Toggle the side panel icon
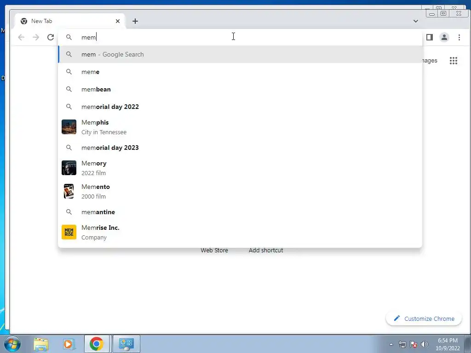The image size is (471, 353). 430,37
